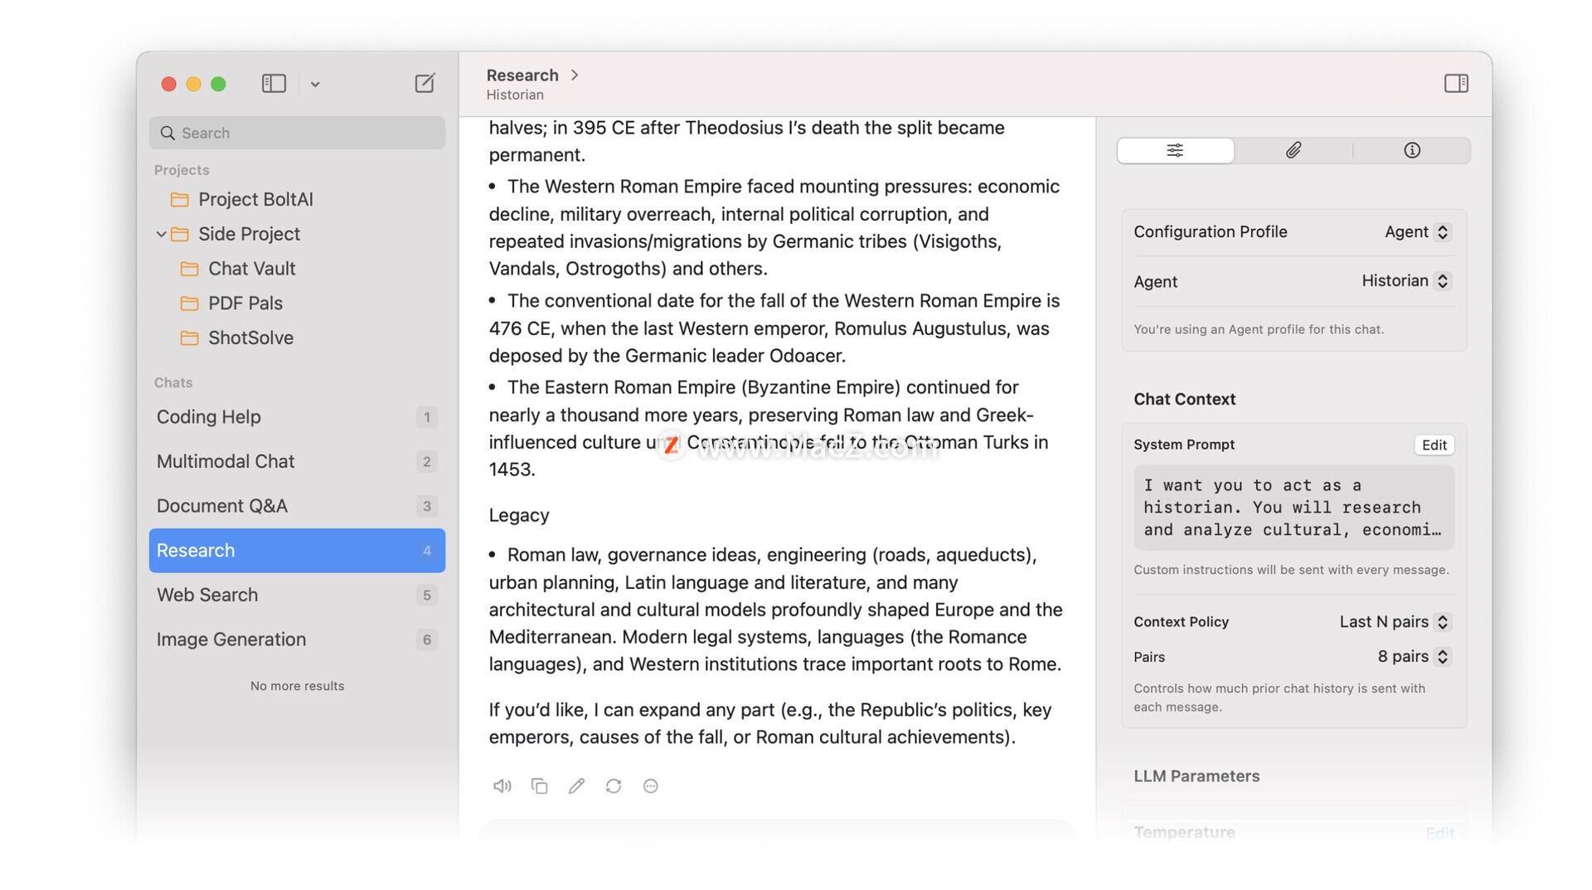Click the sidebar Search field
The width and height of the screenshot is (1592, 890).
tap(297, 133)
